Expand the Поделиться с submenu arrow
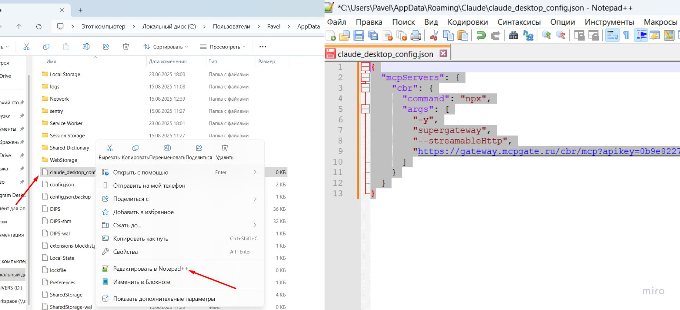 (255, 199)
